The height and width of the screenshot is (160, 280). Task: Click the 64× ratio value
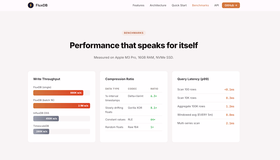pos(153,120)
